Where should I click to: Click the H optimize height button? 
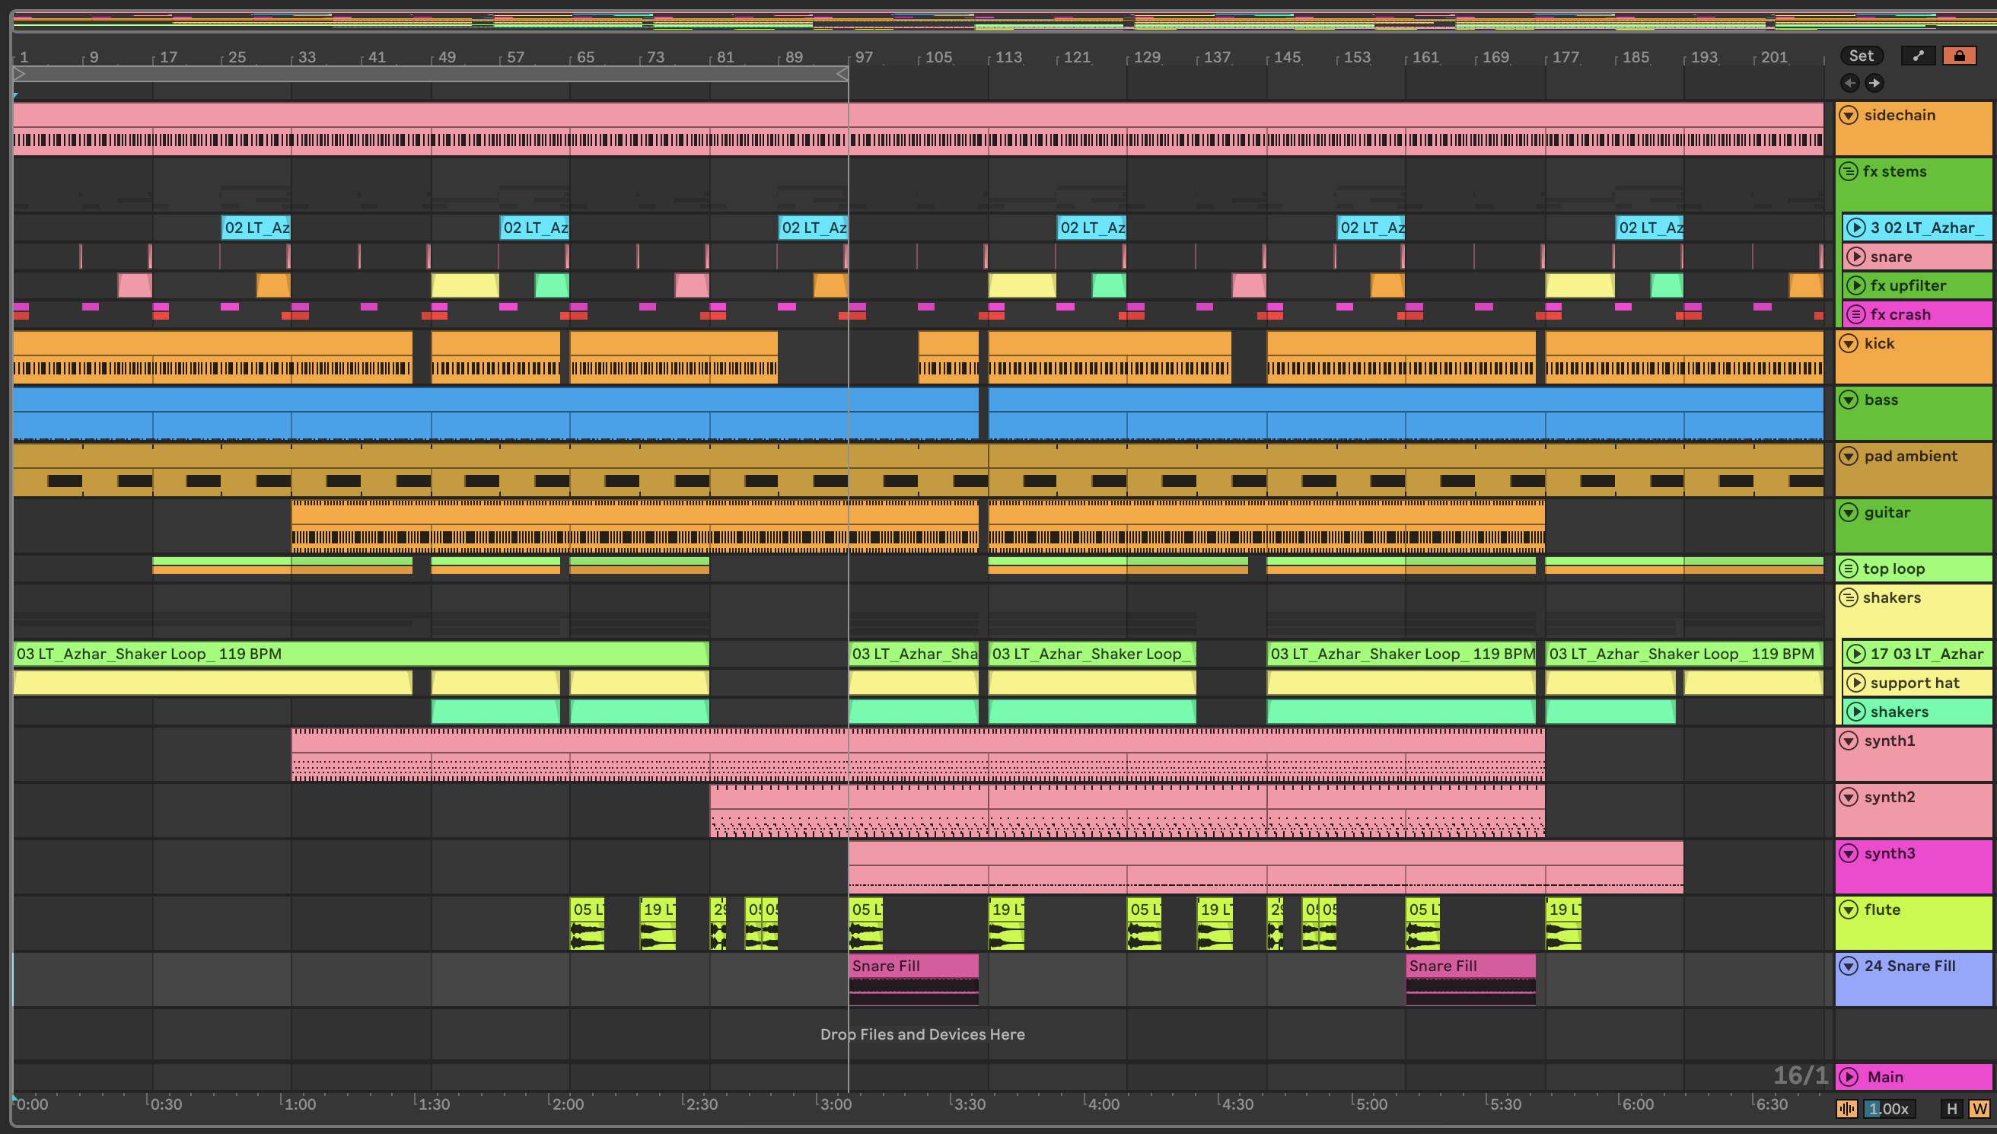pos(1951,1108)
